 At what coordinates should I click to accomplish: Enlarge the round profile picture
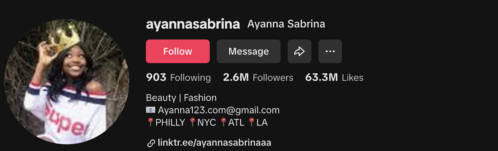coord(67,82)
